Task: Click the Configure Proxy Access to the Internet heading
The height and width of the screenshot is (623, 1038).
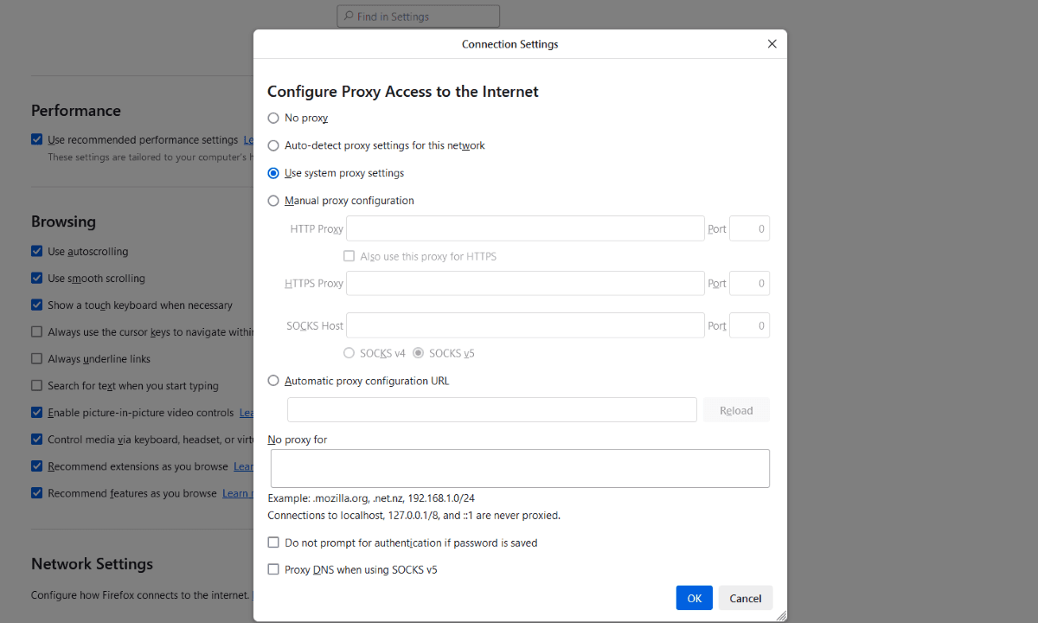Action: click(403, 92)
